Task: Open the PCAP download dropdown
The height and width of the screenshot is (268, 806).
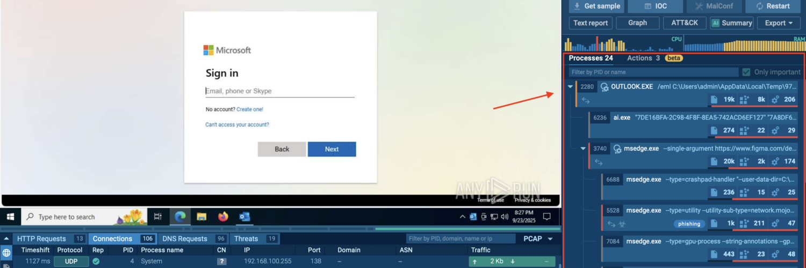Action: point(537,239)
